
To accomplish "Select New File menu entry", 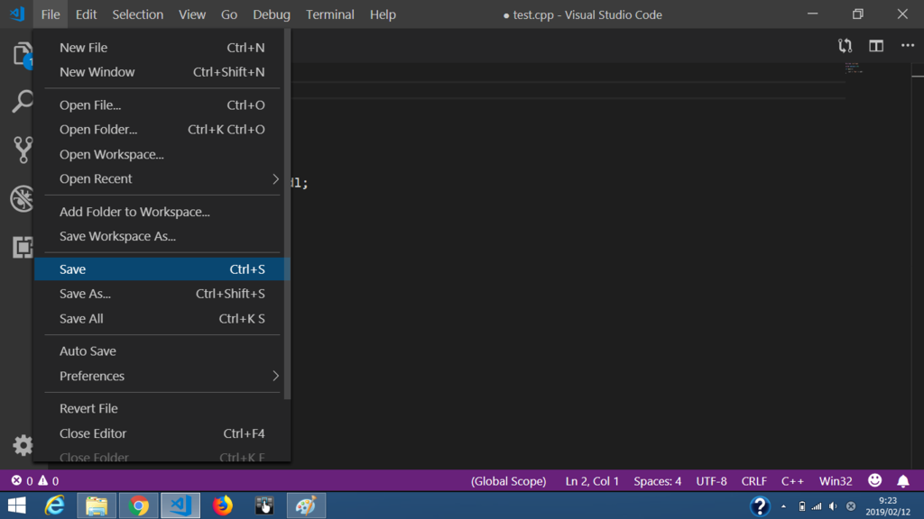I will [162, 48].
